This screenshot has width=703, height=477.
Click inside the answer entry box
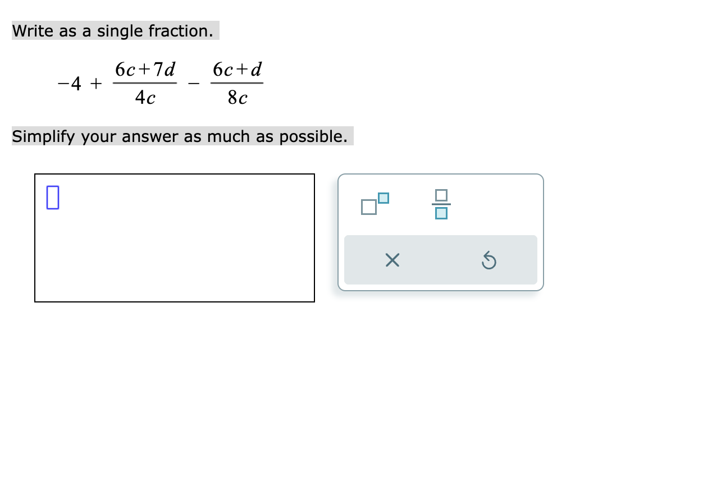(174, 237)
